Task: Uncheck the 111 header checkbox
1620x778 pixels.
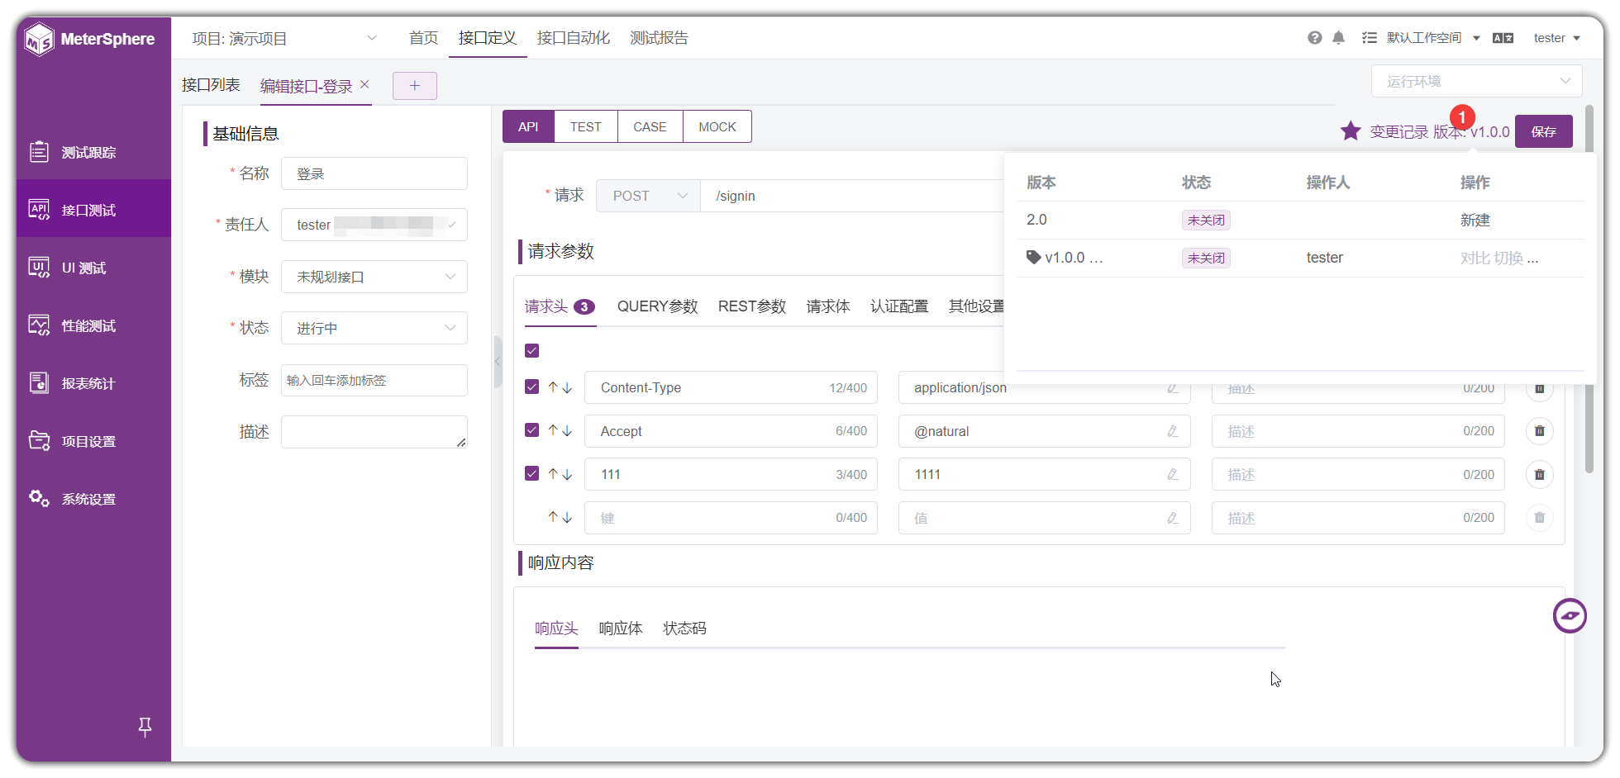Action: (x=531, y=473)
